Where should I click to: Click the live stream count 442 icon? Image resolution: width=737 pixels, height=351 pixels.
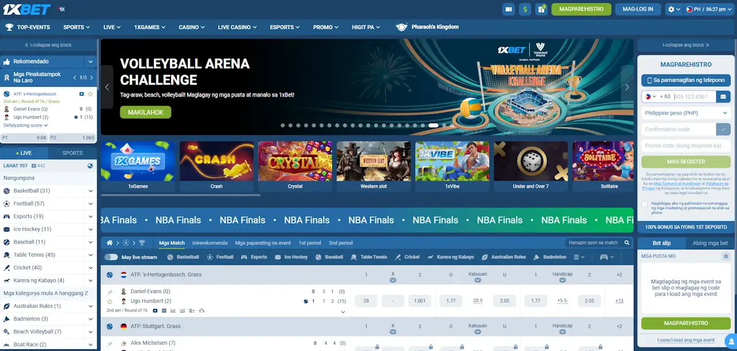[34, 166]
